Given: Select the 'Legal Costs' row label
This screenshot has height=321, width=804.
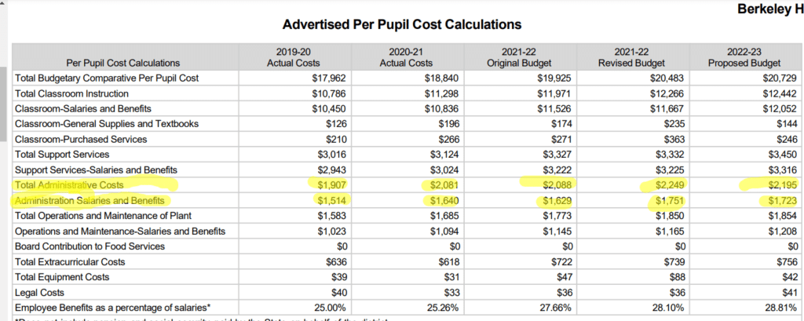Looking at the screenshot, I should pos(41,292).
